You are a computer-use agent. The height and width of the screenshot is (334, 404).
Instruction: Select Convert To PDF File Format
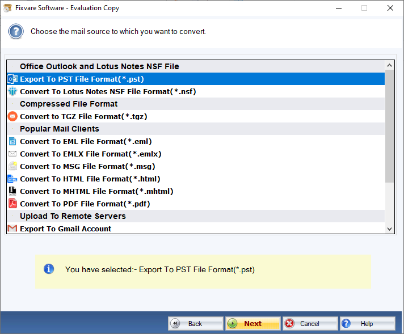[85, 204]
